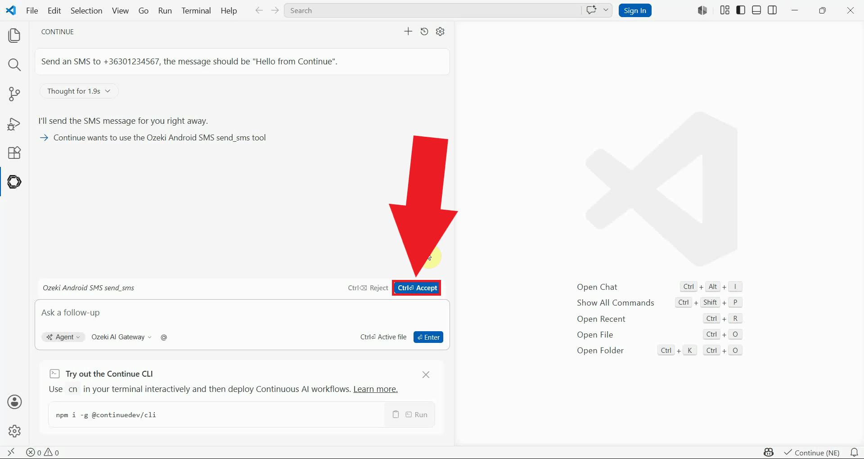The image size is (864, 459).
Task: Open the Selection menu
Action: [x=86, y=10]
